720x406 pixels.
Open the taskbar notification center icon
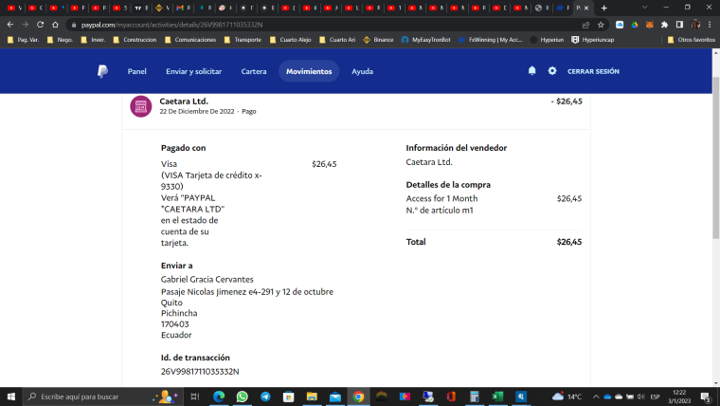706,397
